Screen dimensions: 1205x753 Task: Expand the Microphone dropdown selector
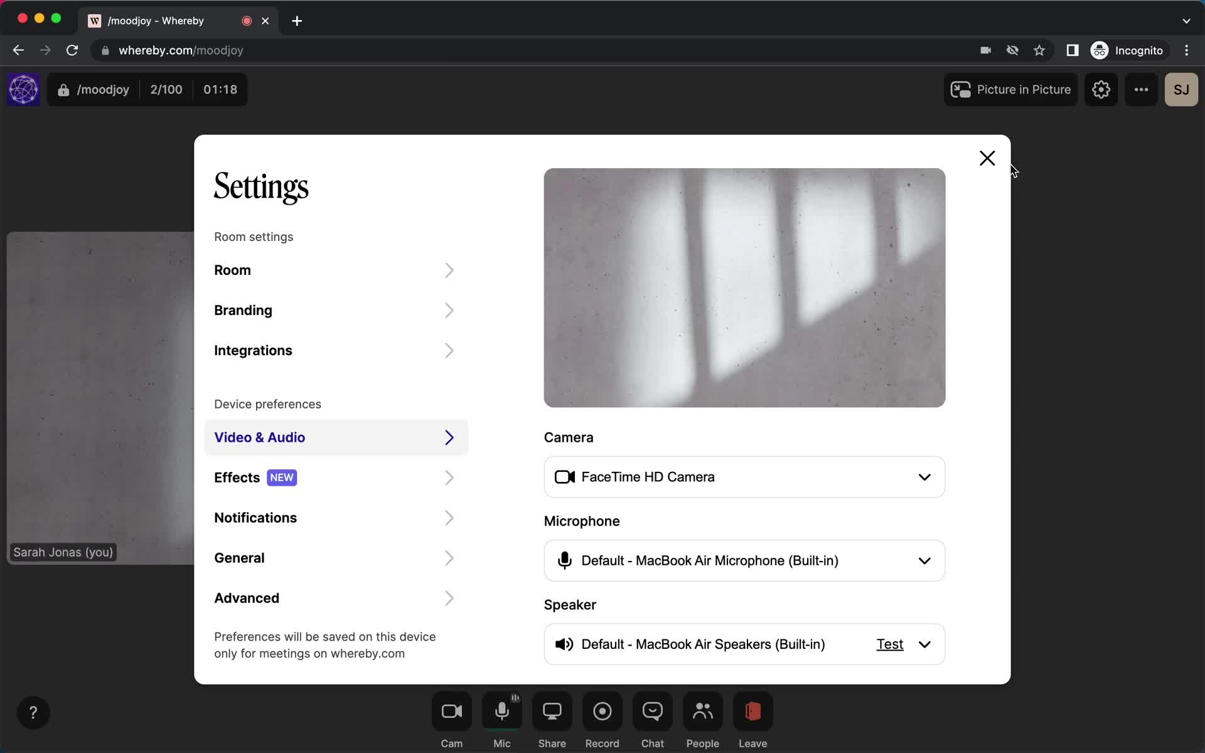click(924, 560)
